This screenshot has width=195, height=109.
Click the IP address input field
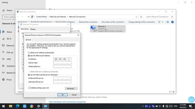coord(62,59)
